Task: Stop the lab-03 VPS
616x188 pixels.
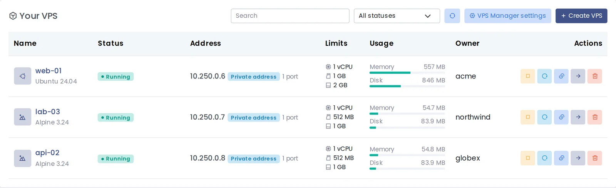Action: [x=527, y=117]
